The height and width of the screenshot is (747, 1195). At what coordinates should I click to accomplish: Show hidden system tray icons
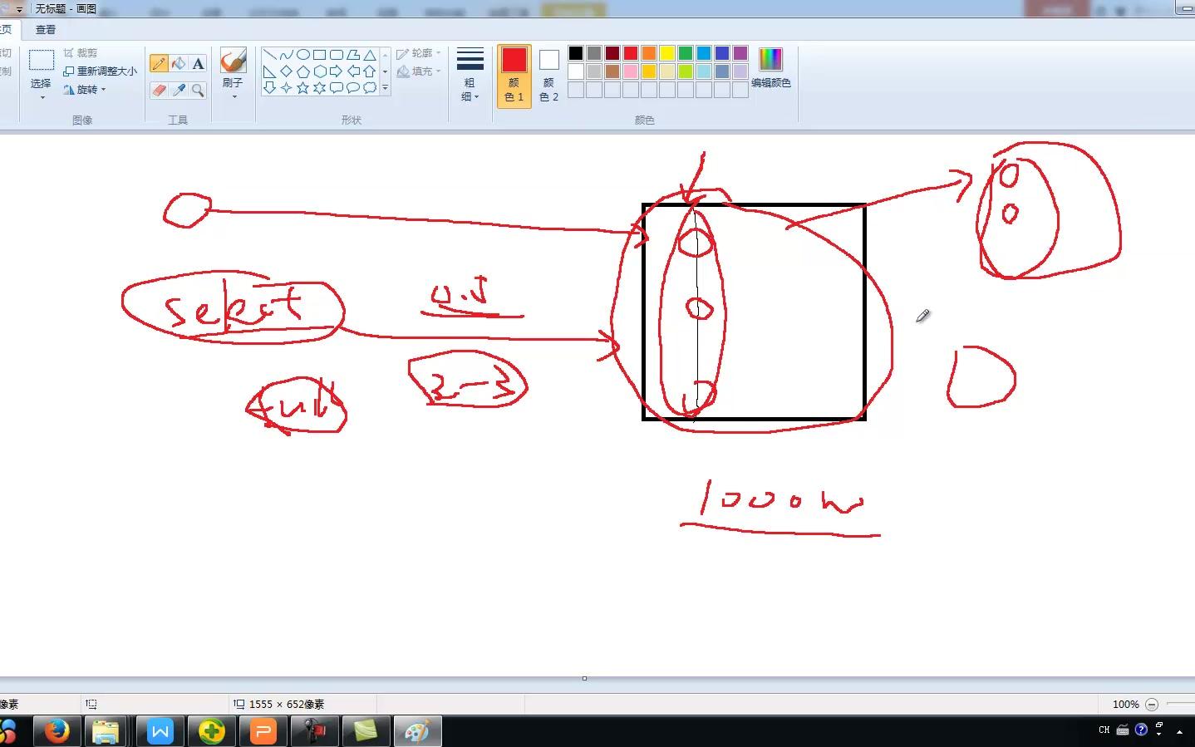pos(1179,731)
